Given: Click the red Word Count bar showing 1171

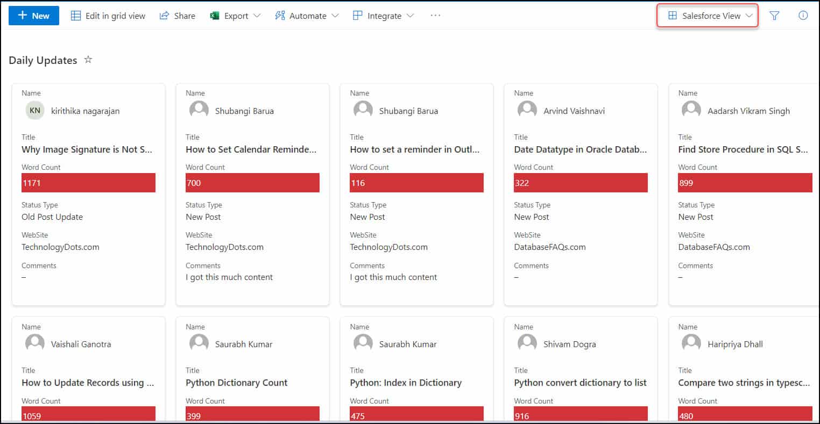Looking at the screenshot, I should point(88,183).
